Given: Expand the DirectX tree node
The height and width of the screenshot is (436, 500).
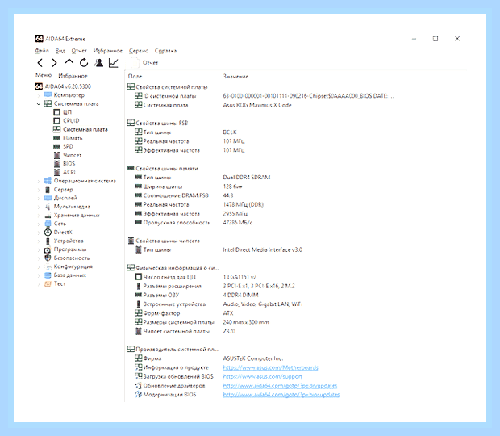Looking at the screenshot, I should (39, 233).
